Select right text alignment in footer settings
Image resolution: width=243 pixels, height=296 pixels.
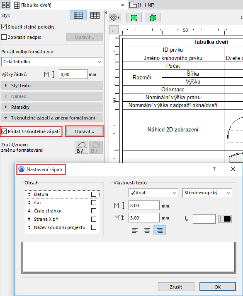tap(160, 230)
